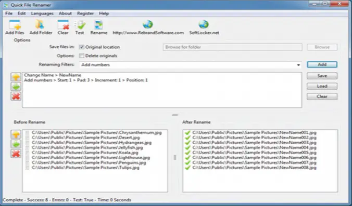The height and width of the screenshot is (206, 352).
Task: Click the Clear filters button on right
Action: [x=322, y=97]
